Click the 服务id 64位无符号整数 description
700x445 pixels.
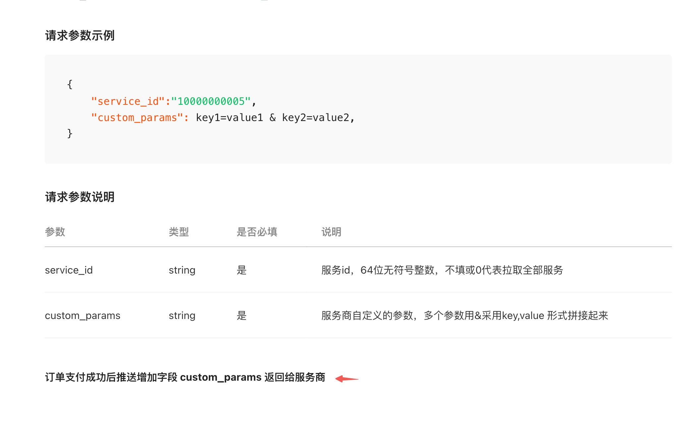tap(442, 270)
